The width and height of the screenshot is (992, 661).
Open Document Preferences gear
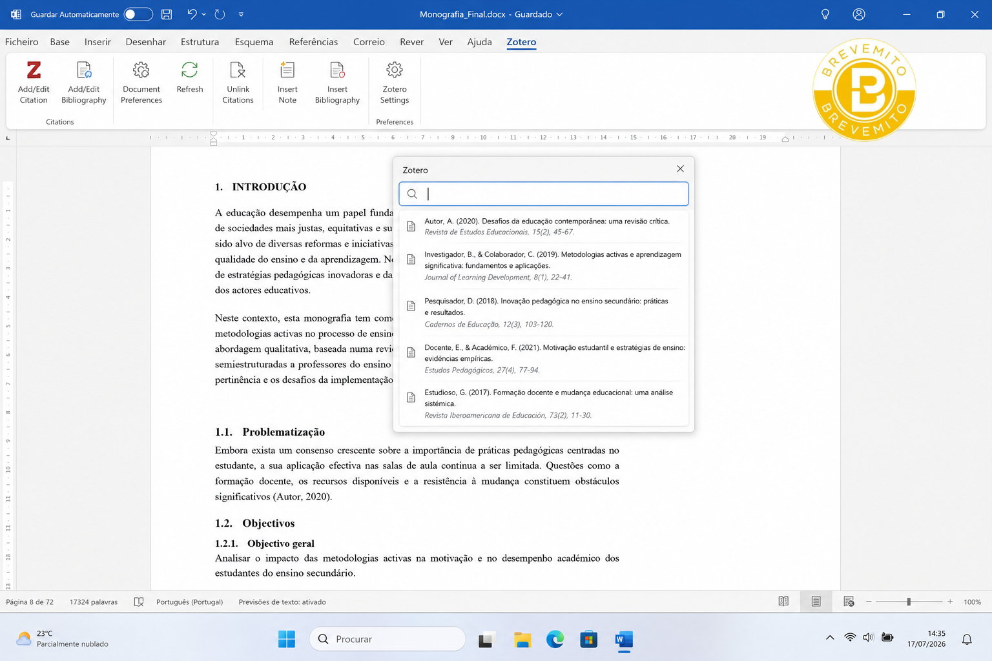(141, 70)
